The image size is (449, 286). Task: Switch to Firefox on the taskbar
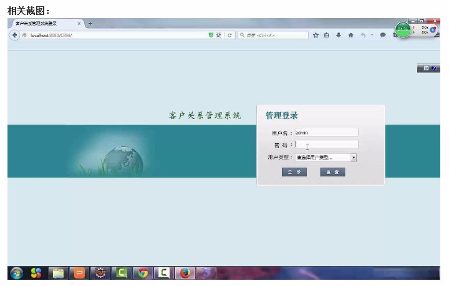tap(185, 273)
